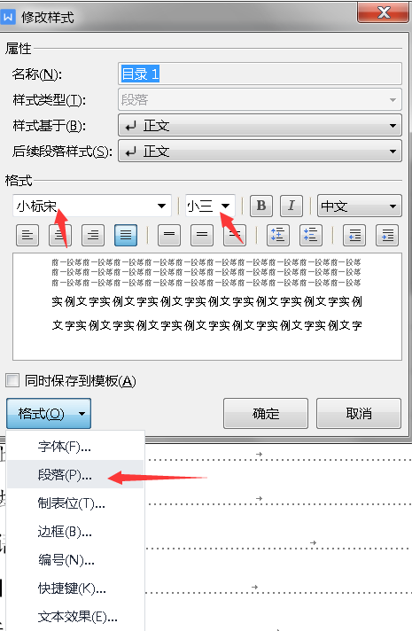Viewport: 412px width, 631px height.
Task: Expand the 样式基于 dropdown
Action: click(260, 126)
